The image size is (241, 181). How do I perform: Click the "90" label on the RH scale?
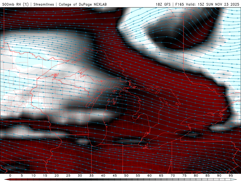tap(219, 176)
